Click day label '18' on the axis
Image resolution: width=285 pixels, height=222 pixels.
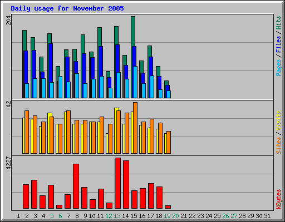159,216
